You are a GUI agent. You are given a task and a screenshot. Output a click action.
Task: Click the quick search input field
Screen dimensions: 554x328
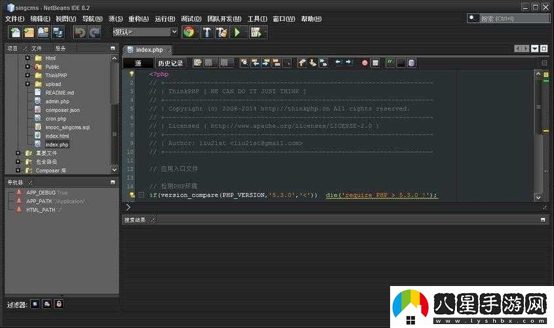pyautogui.click(x=514, y=18)
